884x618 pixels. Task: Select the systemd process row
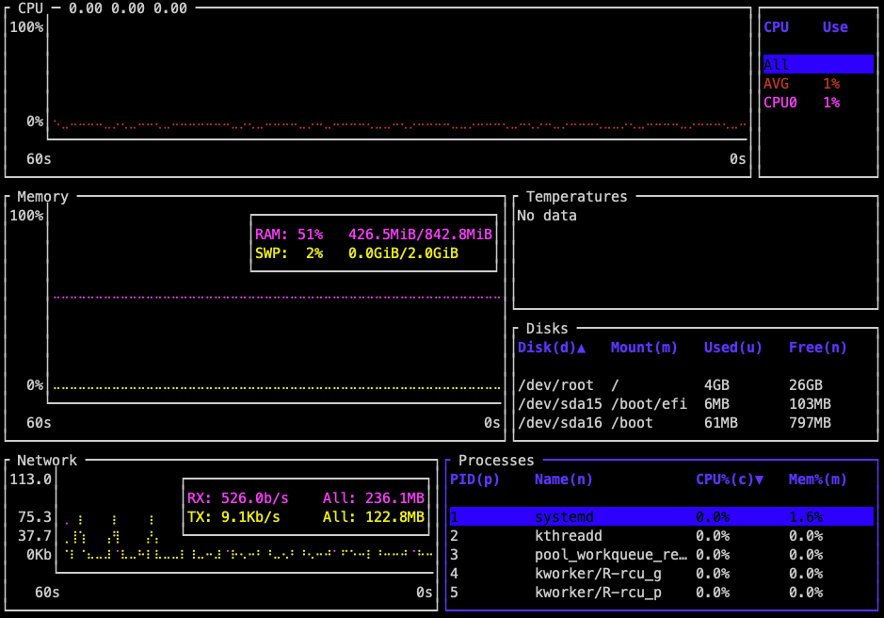(x=661, y=517)
